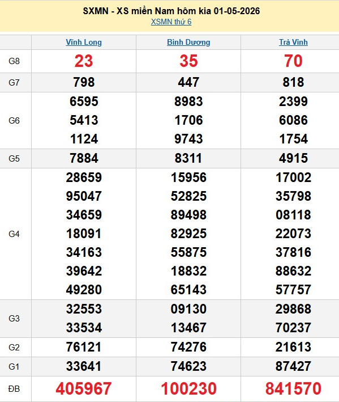339x402 pixels.
Task: Click the ĐB row label
Action: click(14, 389)
